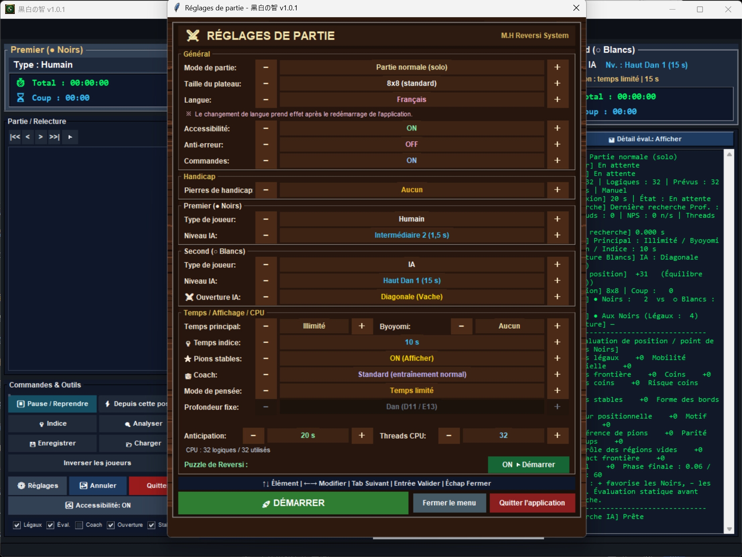Increase Threads CPU value
This screenshot has height=557, width=742.
pos(557,435)
